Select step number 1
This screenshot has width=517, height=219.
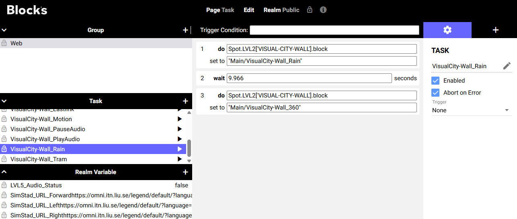[x=202, y=49]
